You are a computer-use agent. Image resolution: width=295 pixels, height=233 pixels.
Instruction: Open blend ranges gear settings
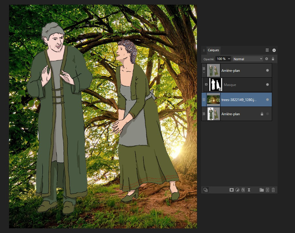point(266,59)
